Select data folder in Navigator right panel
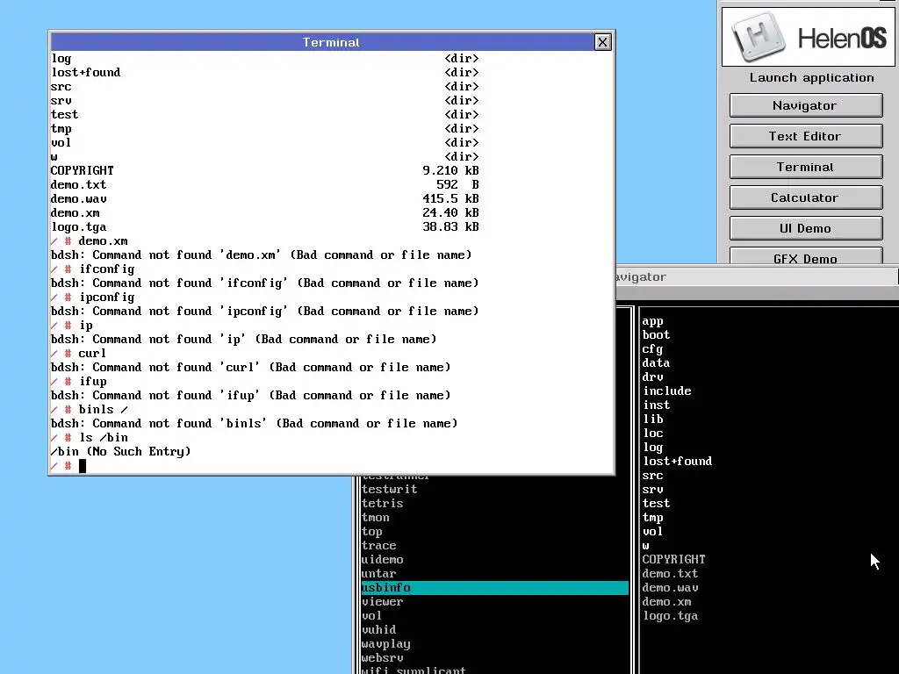Viewport: 899px width, 674px height. (x=656, y=362)
